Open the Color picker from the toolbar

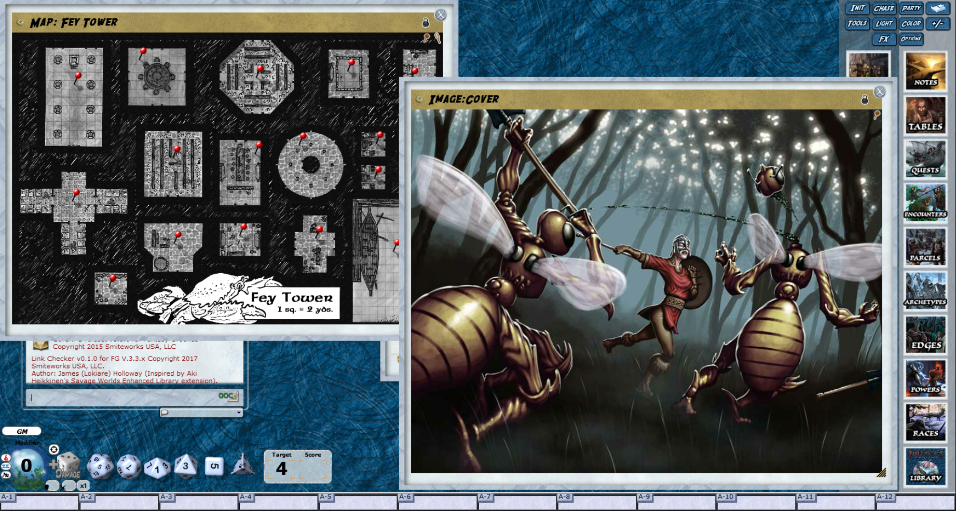pyautogui.click(x=911, y=24)
